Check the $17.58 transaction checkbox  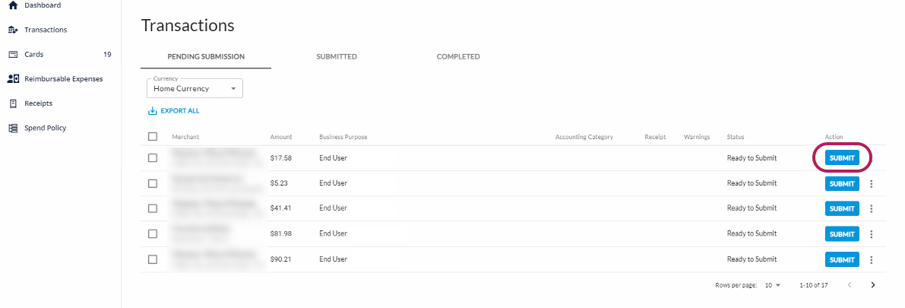click(x=153, y=158)
